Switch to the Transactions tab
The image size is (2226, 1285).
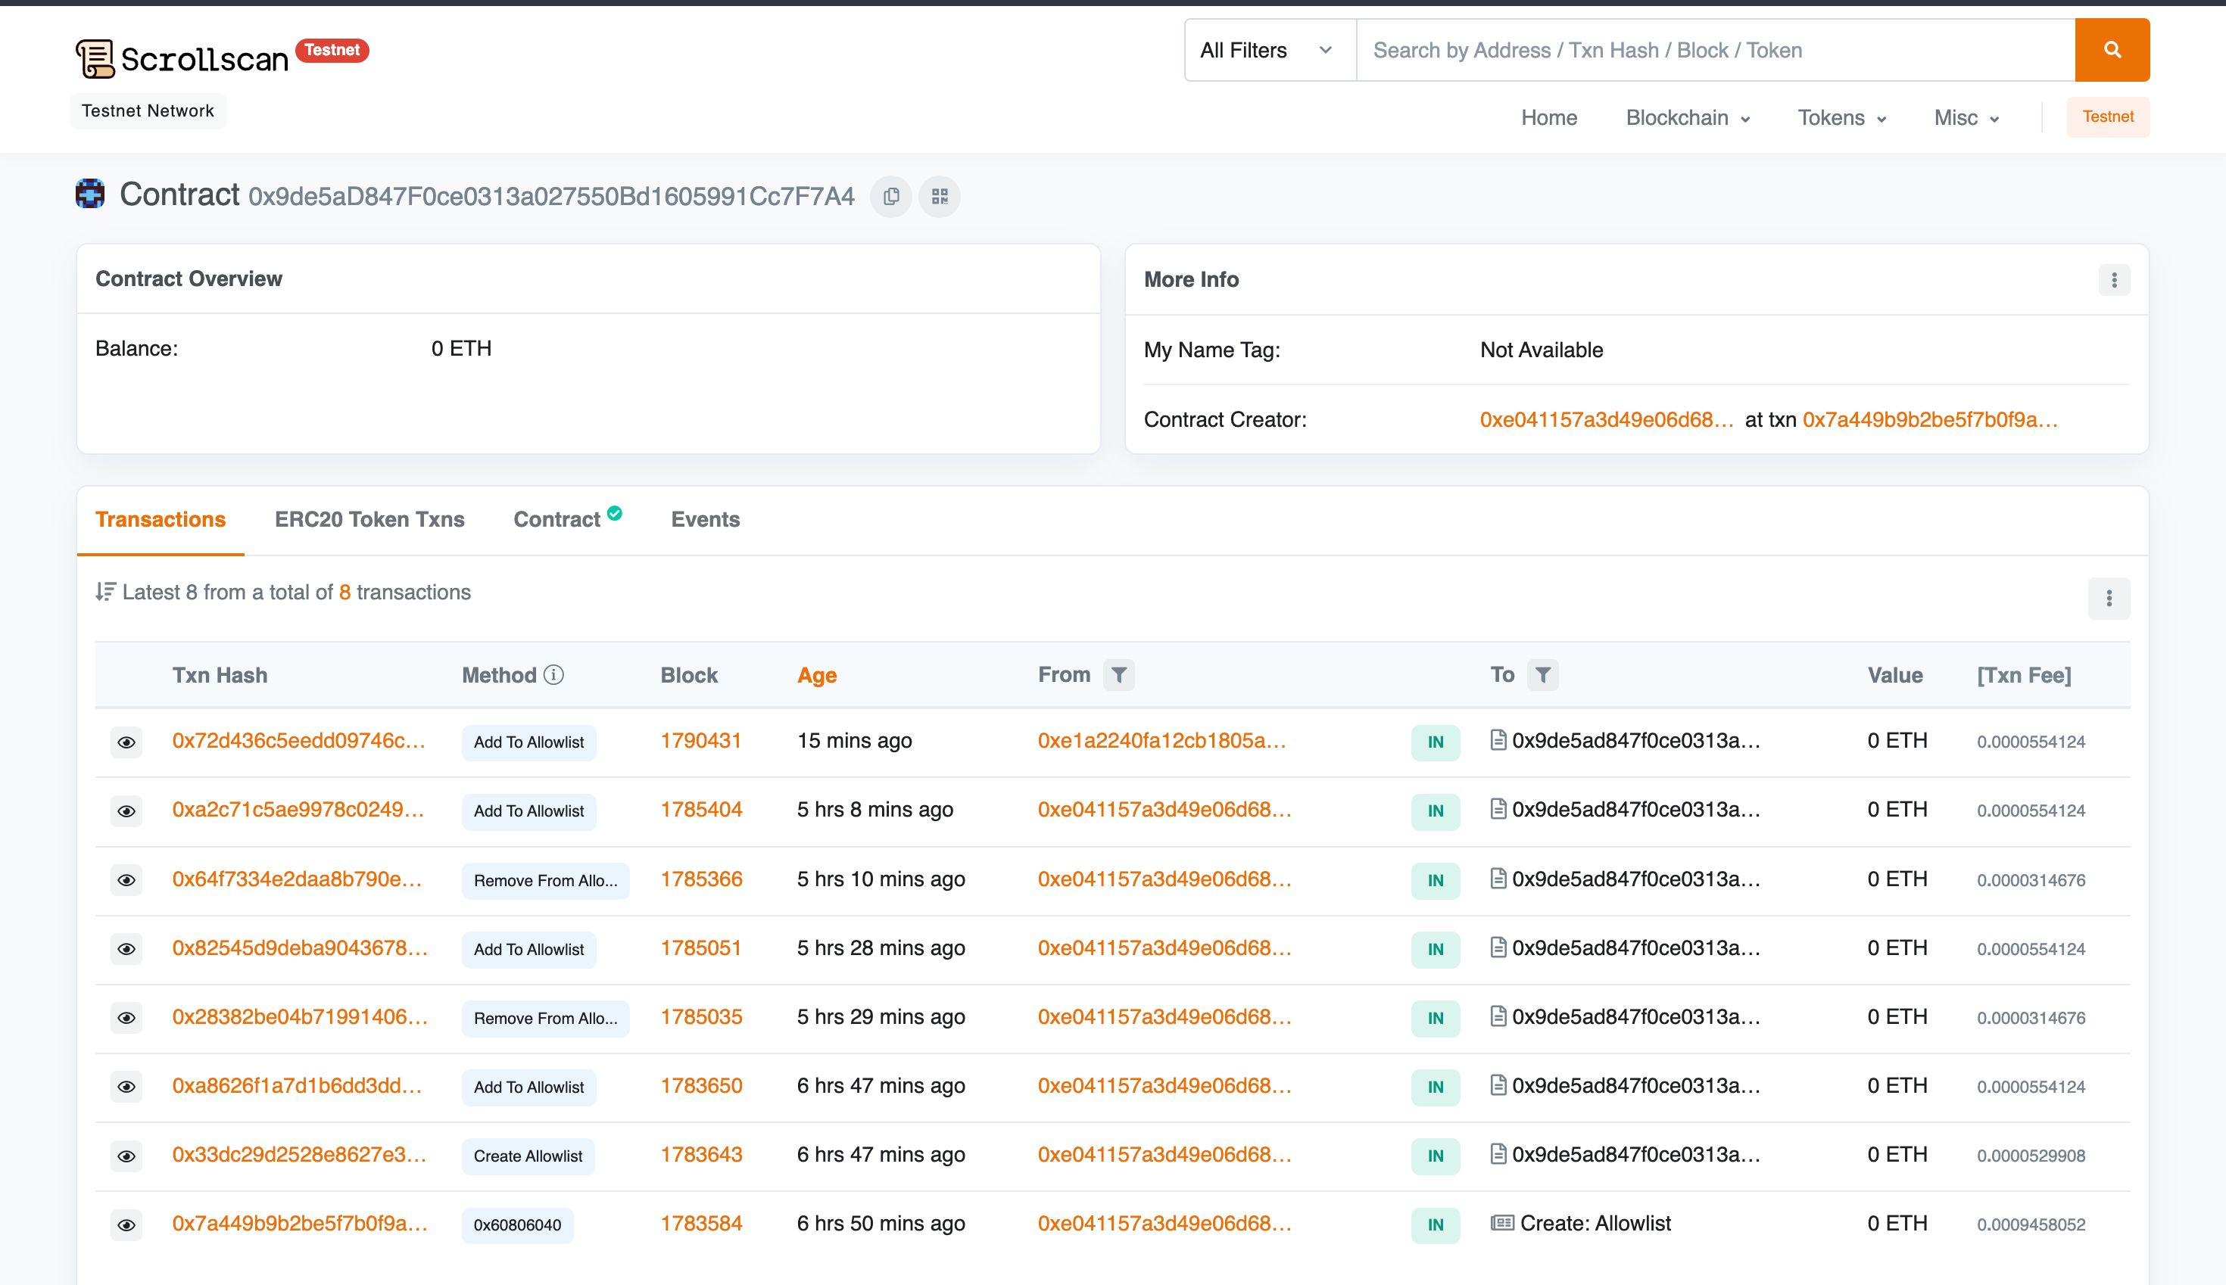pos(161,520)
